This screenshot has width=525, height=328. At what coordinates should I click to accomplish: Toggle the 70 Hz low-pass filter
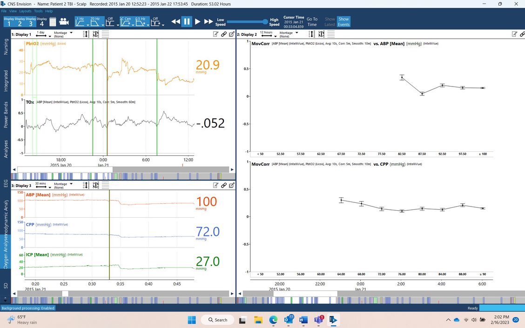96,21
